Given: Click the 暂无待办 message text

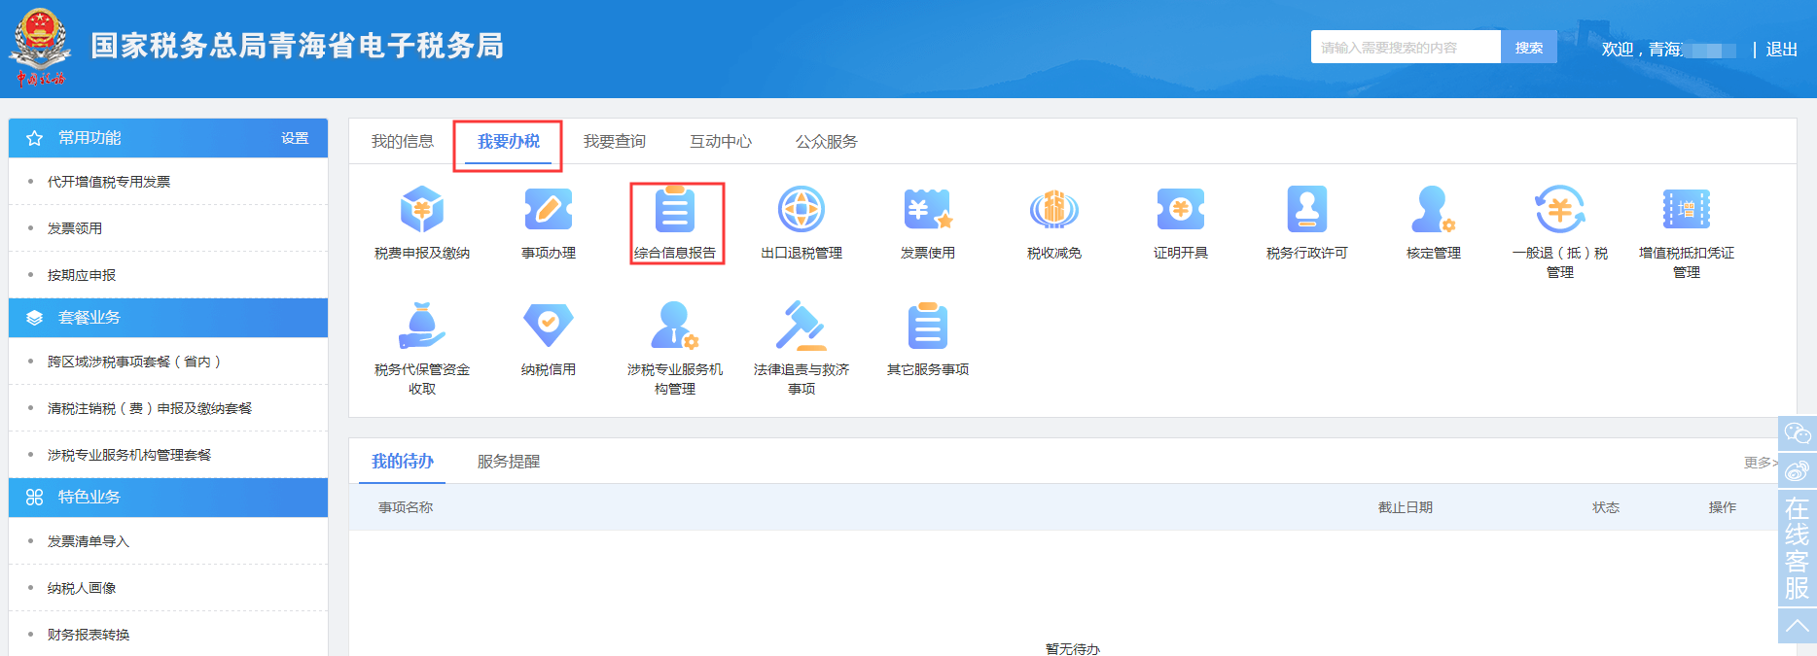Looking at the screenshot, I should coord(1073,648).
